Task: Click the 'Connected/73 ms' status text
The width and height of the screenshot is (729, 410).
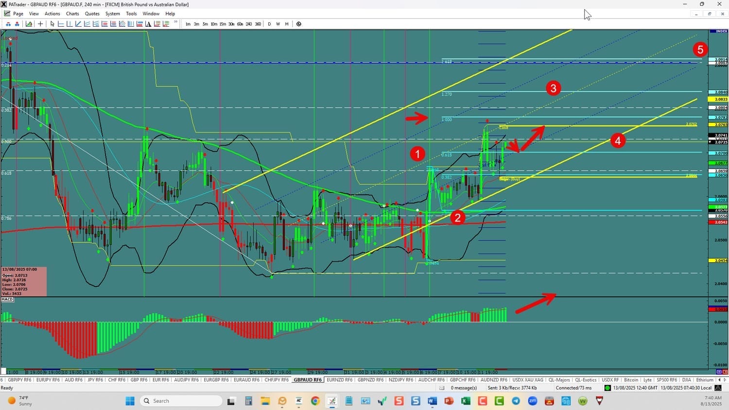Action: pyautogui.click(x=574, y=388)
